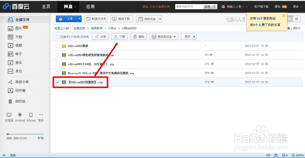Close the yellow notification popup
The height and width of the screenshot is (158, 305).
[284, 16]
